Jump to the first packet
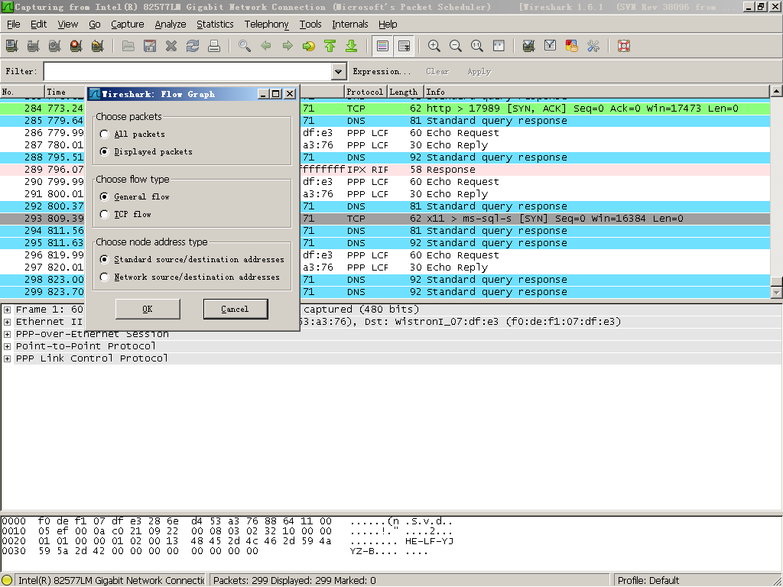The height and width of the screenshot is (587, 783). click(330, 46)
